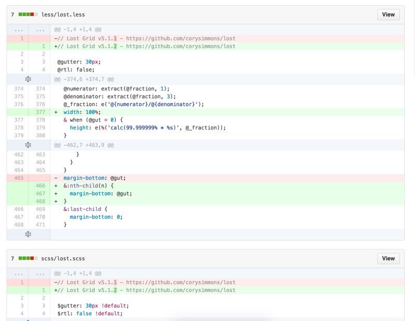
Task: Click the View button for less/lost.less
Action: pos(388,15)
